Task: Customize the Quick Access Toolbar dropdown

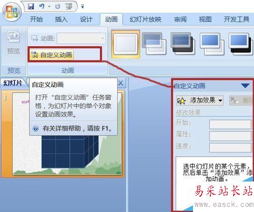Action: [x=82, y=7]
